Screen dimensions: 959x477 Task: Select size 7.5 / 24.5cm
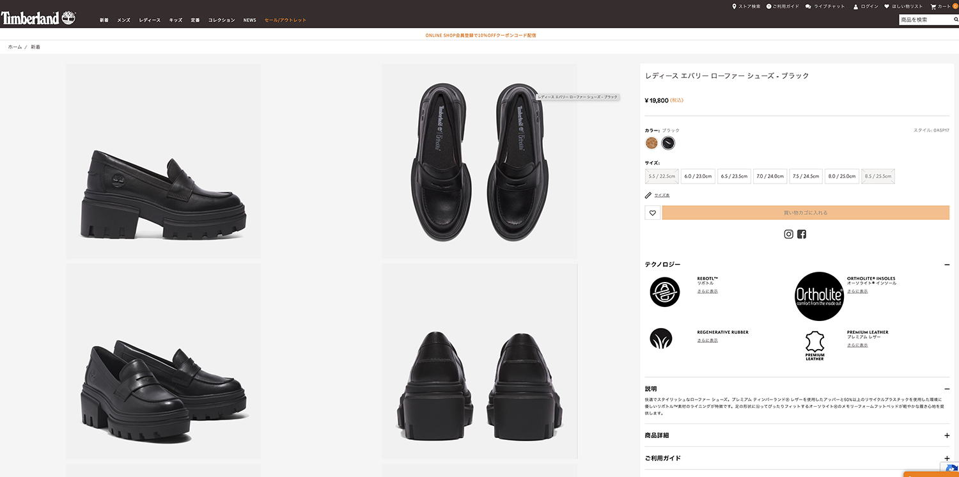806,176
